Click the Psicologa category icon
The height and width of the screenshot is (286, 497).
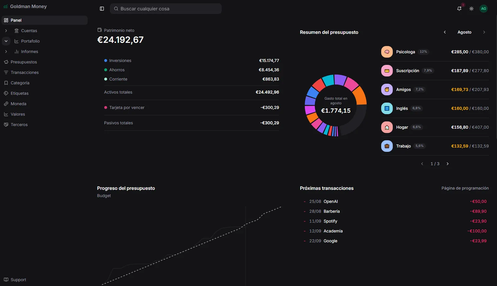pyautogui.click(x=387, y=52)
